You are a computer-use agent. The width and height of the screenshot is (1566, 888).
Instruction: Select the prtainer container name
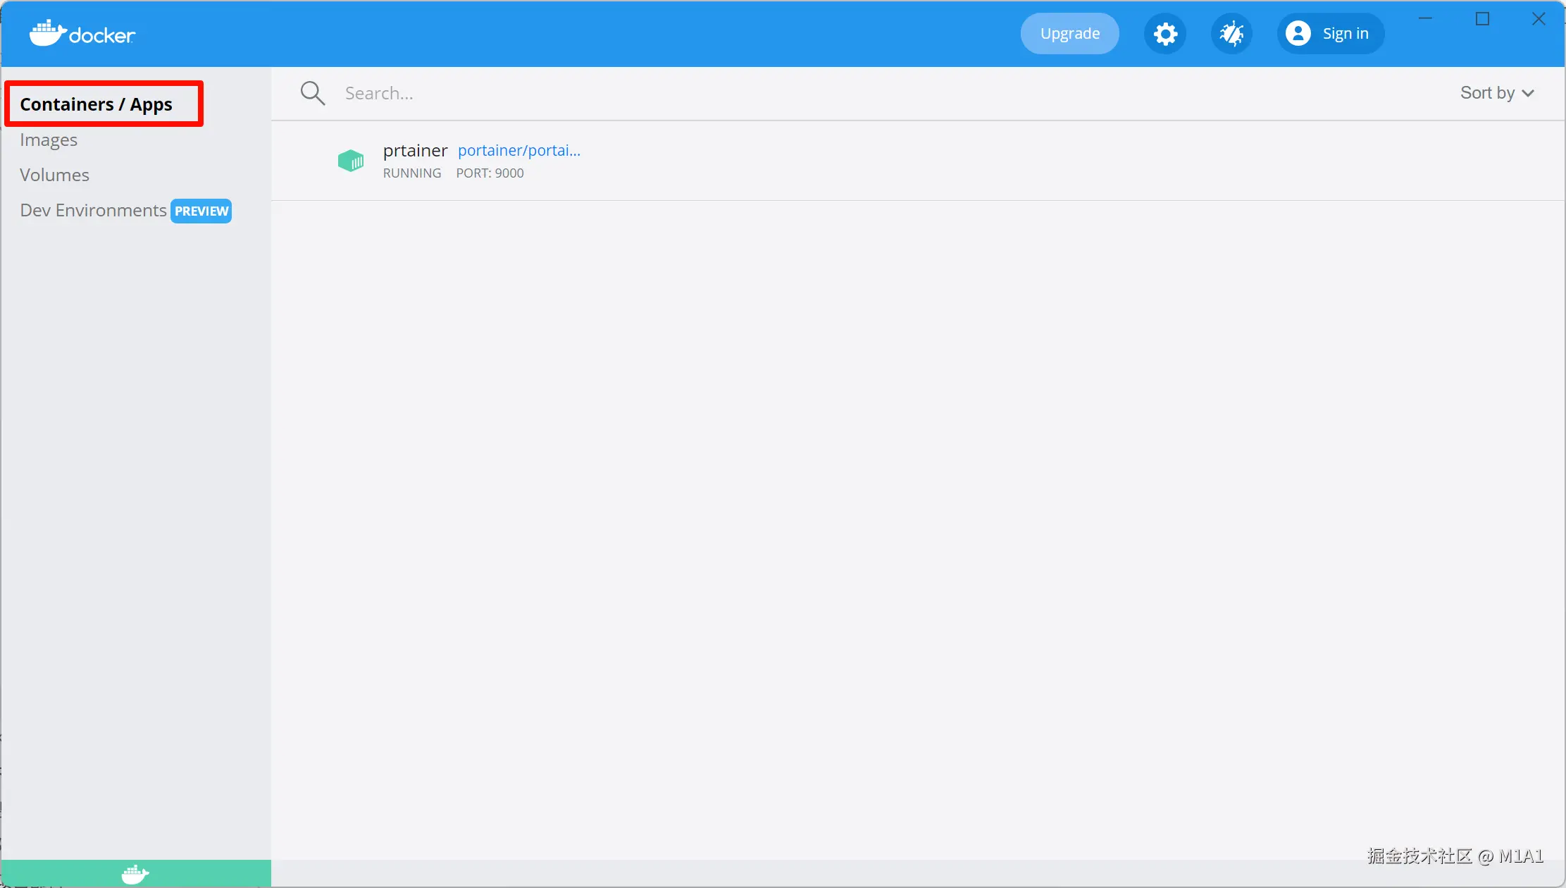(415, 150)
